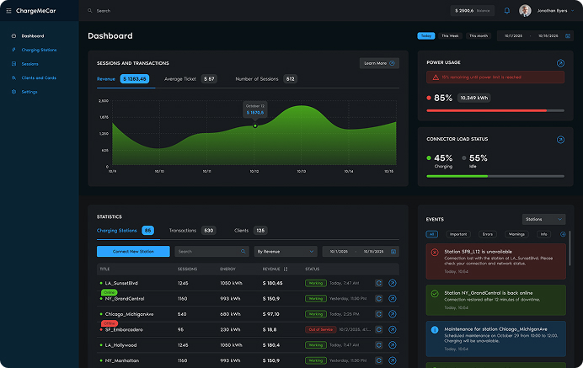Click refresh icon for Chicago_MichiganAve row
The image size is (583, 368).
(379, 314)
